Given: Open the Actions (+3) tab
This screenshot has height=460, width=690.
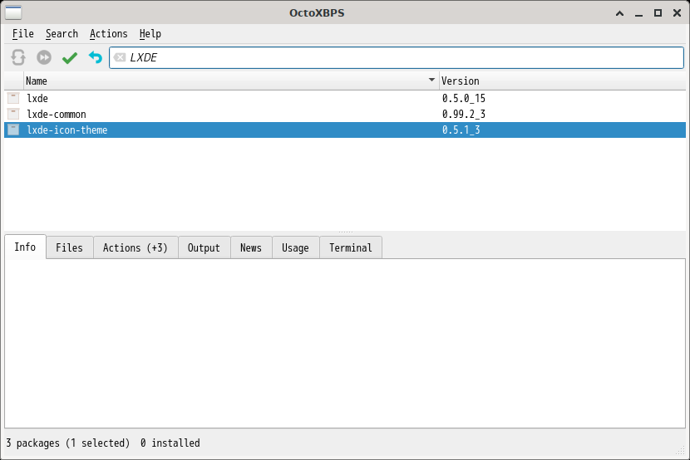Looking at the screenshot, I should point(136,247).
